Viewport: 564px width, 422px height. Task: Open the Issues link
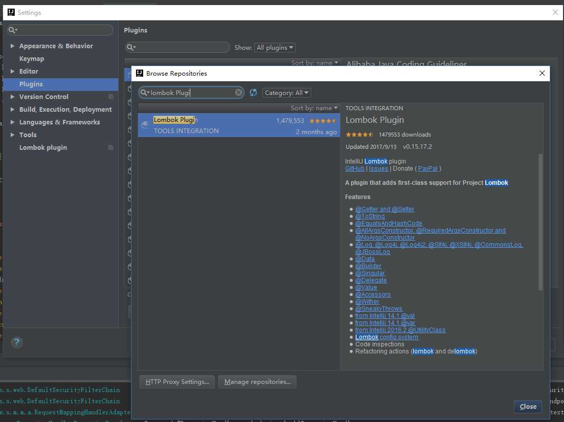[378, 169]
